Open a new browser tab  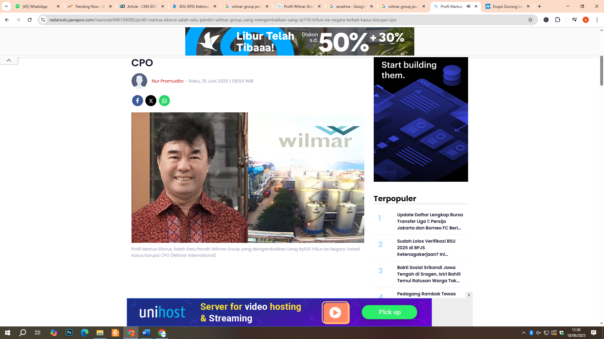(x=540, y=6)
